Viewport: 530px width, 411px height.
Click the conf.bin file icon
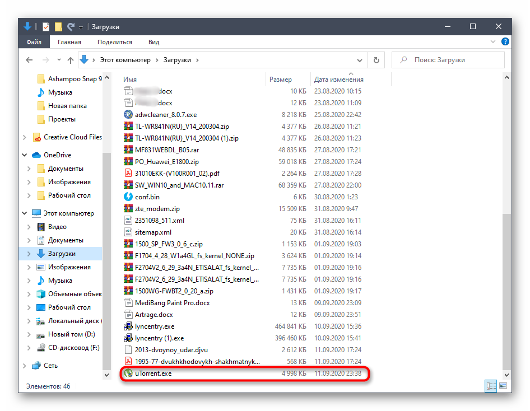coord(128,197)
